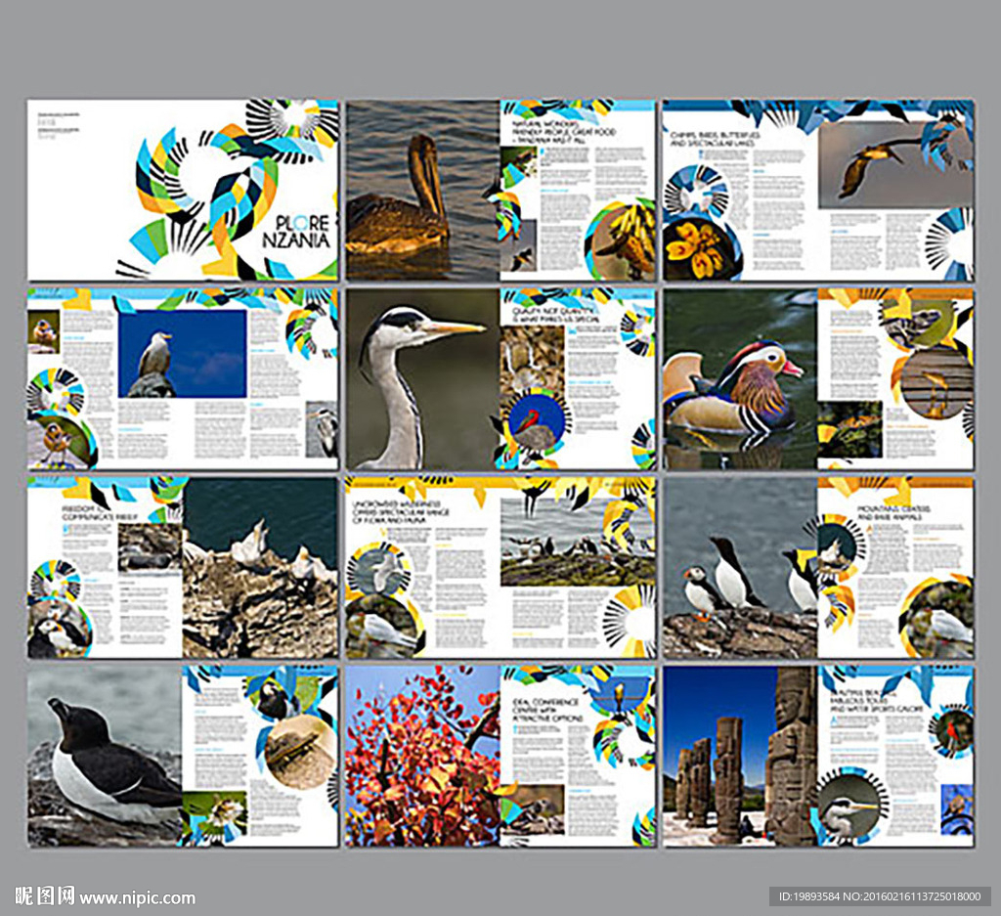Click the white blossom photo below razorbill text
The width and height of the screenshot is (1001, 916).
point(214,817)
